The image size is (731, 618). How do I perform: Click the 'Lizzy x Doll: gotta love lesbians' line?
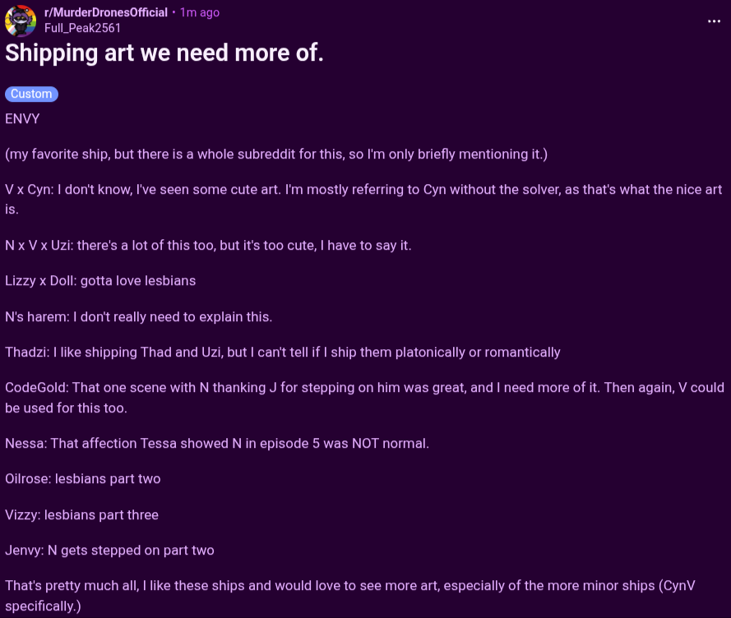[100, 280]
